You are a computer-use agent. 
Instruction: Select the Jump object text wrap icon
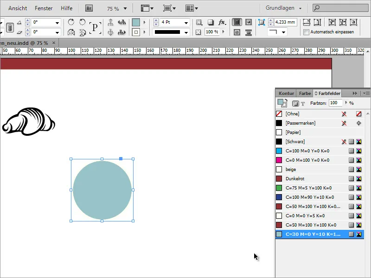(249, 32)
